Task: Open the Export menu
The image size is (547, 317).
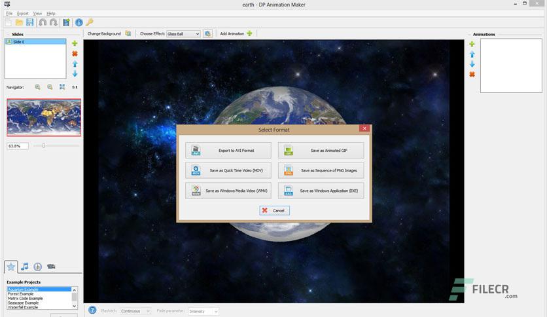Action: 23,14
